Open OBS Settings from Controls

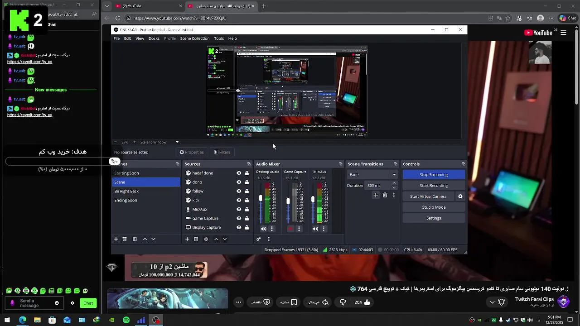[x=434, y=218]
